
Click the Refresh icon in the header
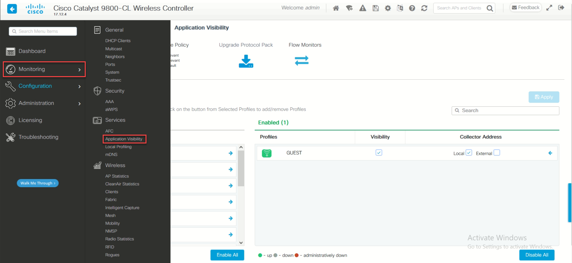pos(424,8)
